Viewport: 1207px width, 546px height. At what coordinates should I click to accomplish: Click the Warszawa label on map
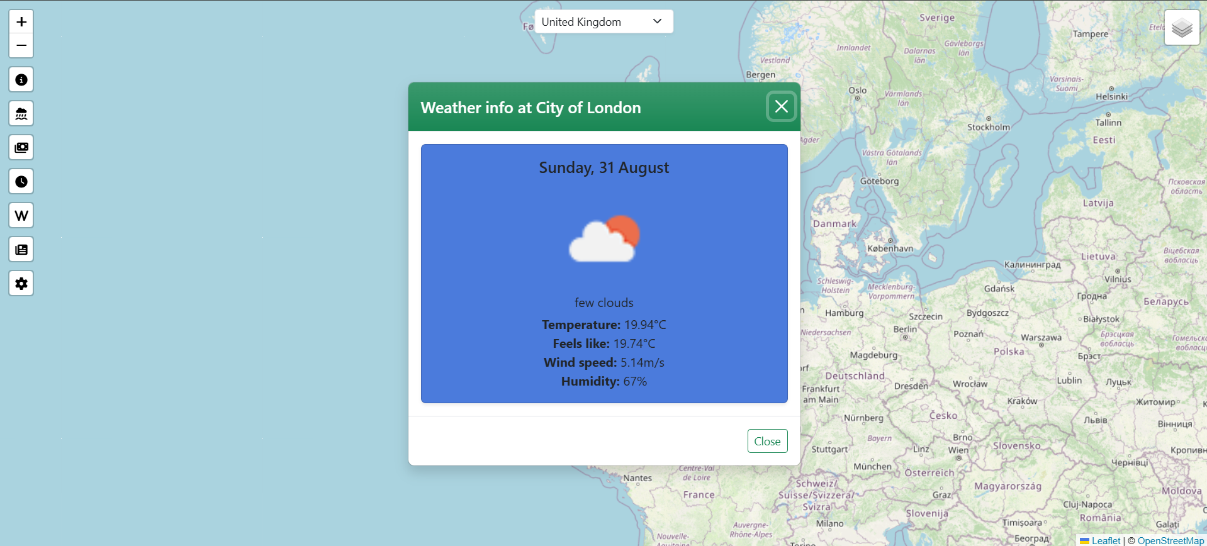pos(1041,338)
